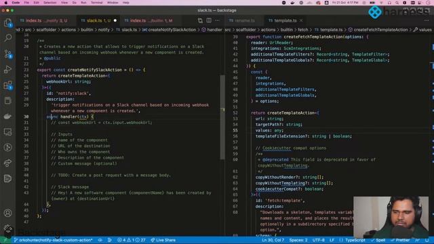The image size is (434, 244).
Task: Click the notifications bell in the status bar
Action: click(x=427, y=240)
